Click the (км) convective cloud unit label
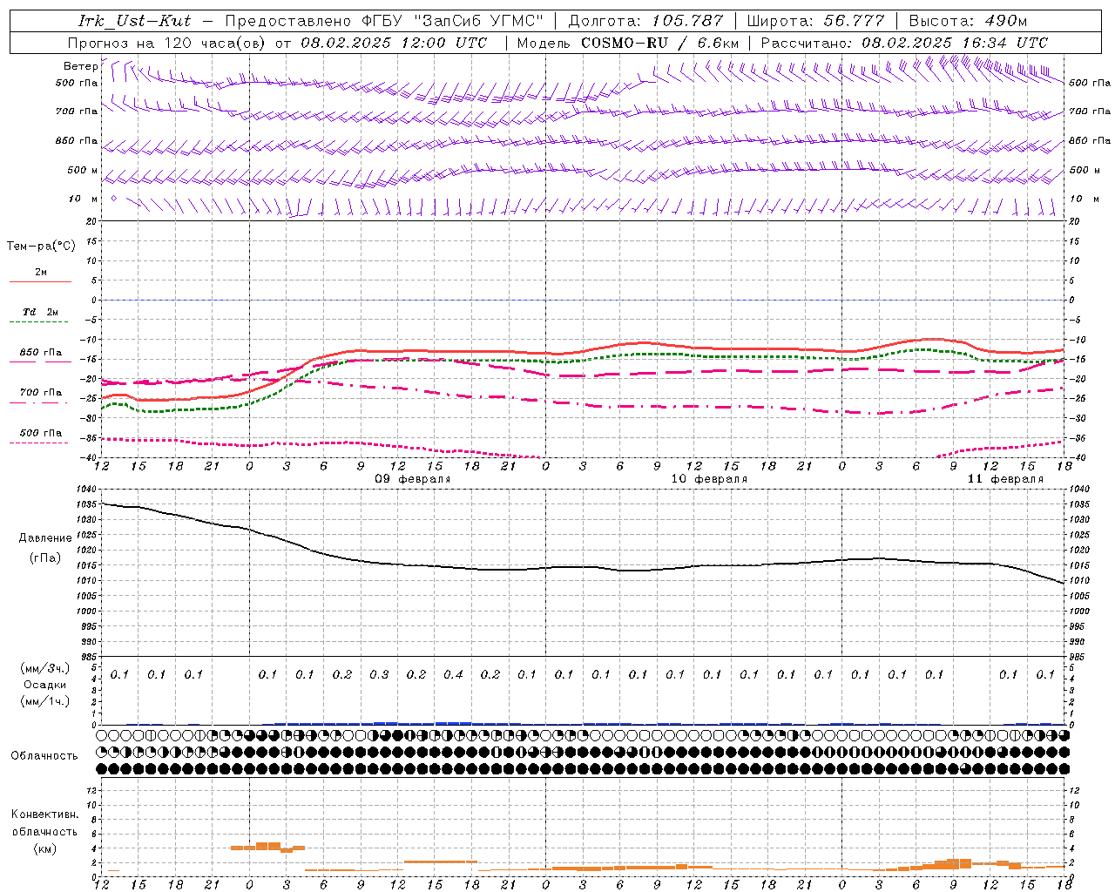The height and width of the screenshot is (892, 1115). coord(44,848)
